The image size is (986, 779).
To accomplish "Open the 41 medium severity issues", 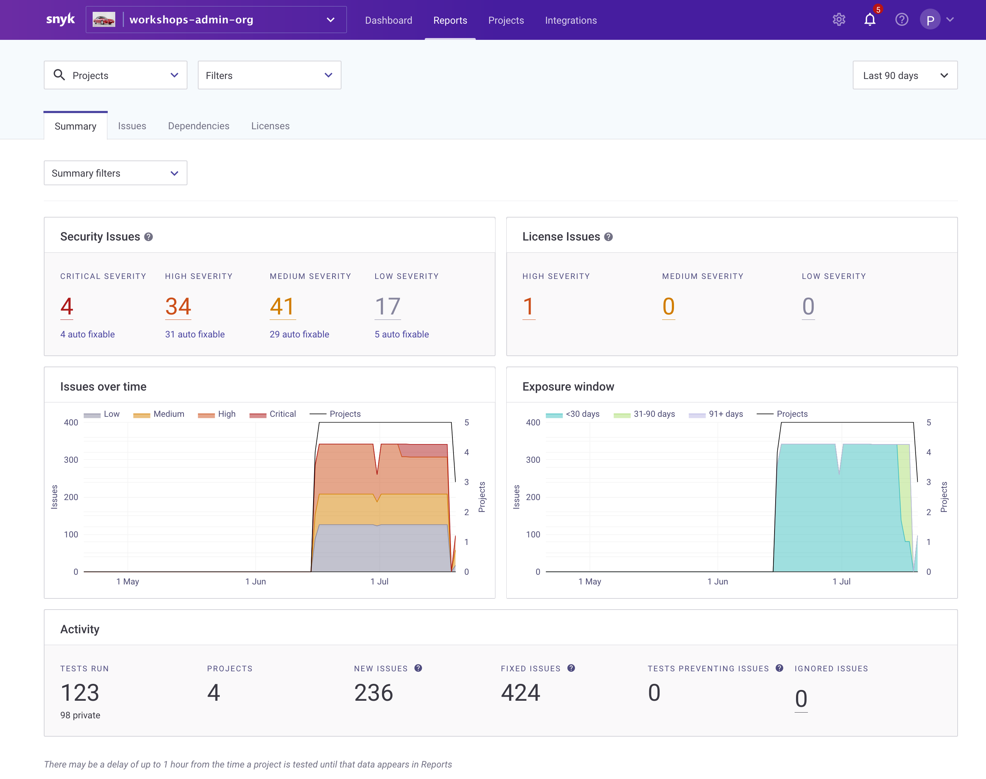I will coord(282,307).
